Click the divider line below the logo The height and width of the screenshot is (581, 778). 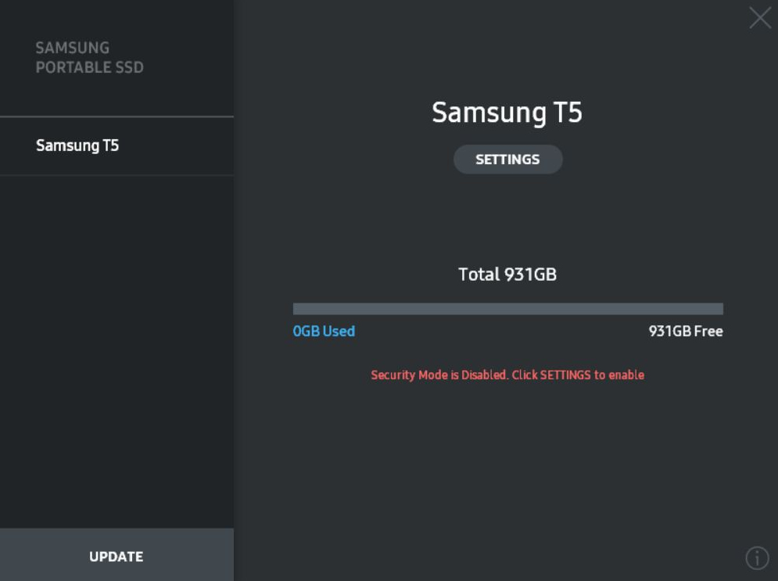[117, 117]
